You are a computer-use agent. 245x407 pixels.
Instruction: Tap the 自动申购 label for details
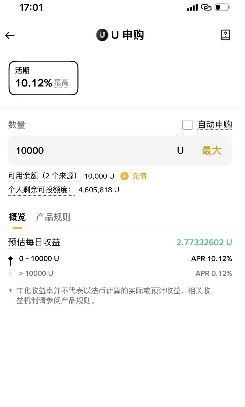(215, 125)
